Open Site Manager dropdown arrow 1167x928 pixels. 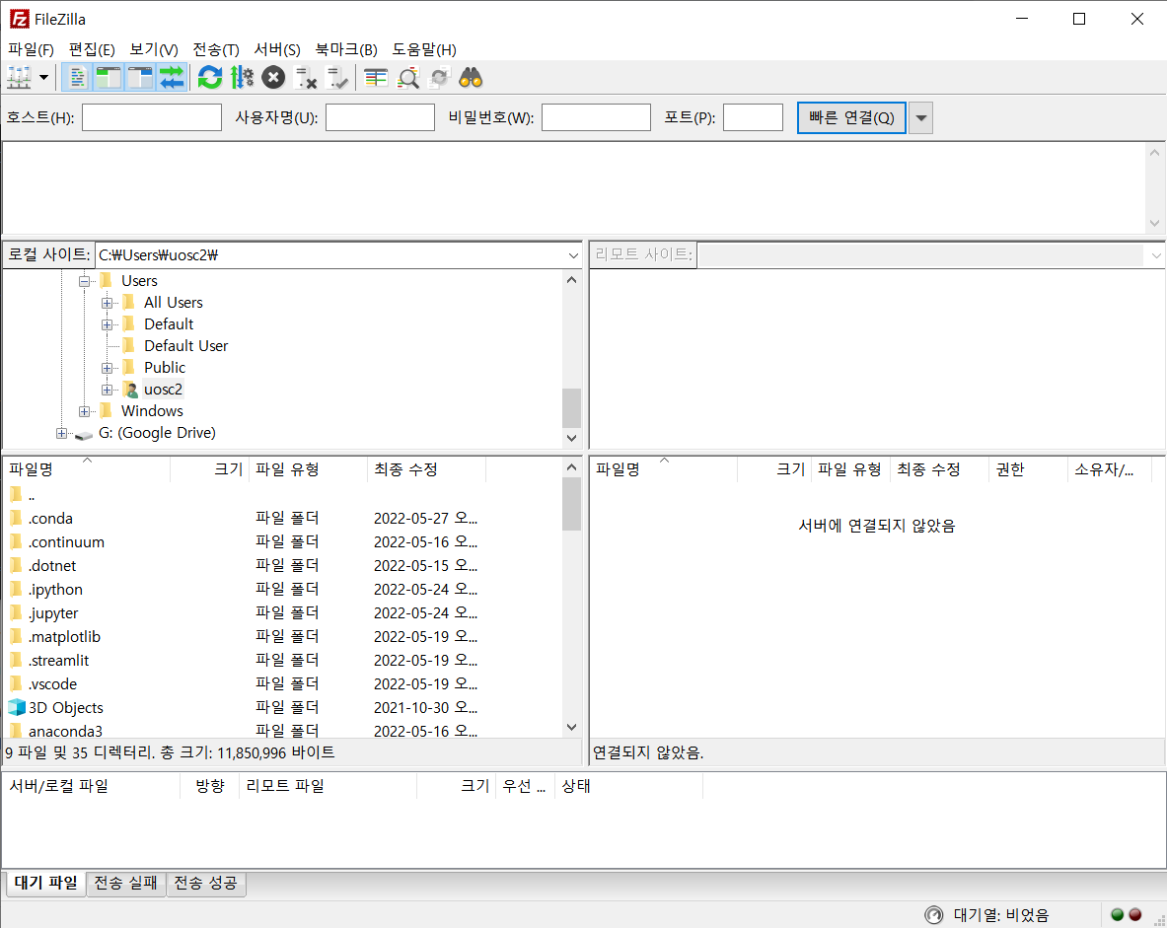44,77
